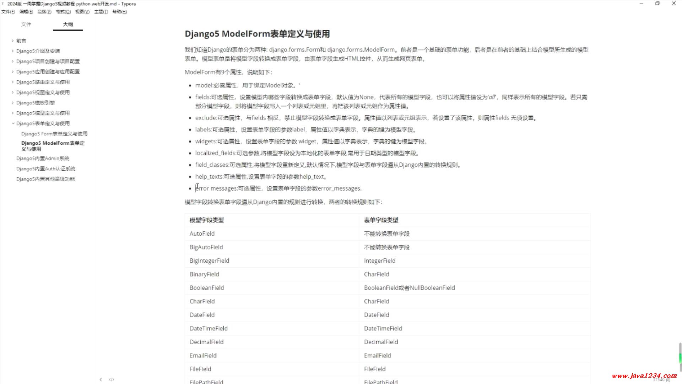Minimize the Typora window
The width and height of the screenshot is (682, 384).
tap(642, 4)
